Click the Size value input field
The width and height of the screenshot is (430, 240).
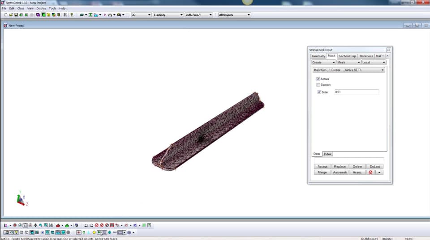tap(356, 92)
